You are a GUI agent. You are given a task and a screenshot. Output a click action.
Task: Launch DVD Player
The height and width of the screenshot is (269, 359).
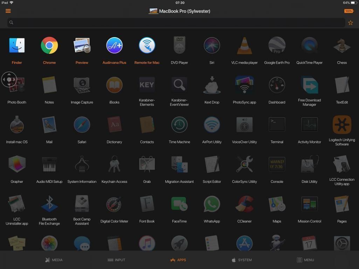[179, 45]
